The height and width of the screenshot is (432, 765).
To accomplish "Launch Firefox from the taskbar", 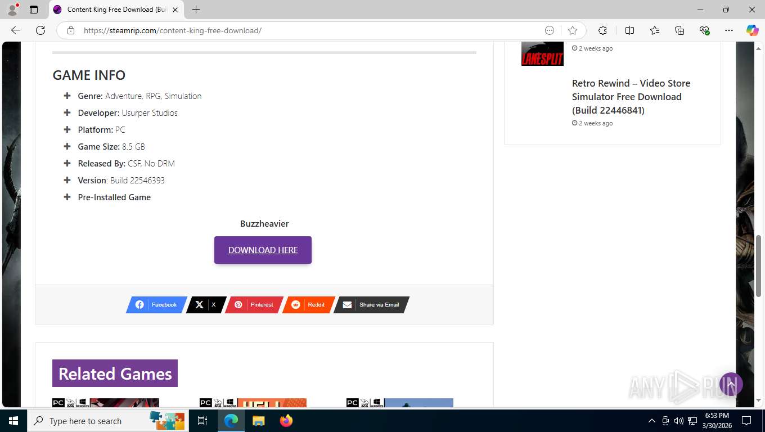I will click(x=286, y=421).
